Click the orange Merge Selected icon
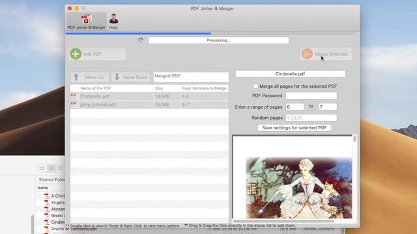417x234 pixels. [x=307, y=54]
